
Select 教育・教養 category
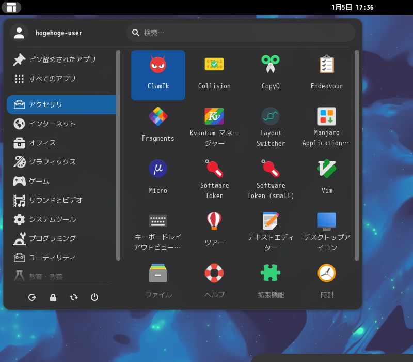pos(61,276)
